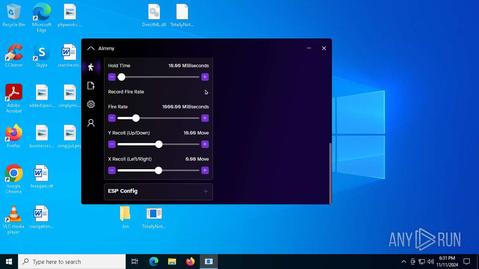Viewport: 479px width, 269px height.
Task: Click the Y Recoil slider handle
Action: 159,144
